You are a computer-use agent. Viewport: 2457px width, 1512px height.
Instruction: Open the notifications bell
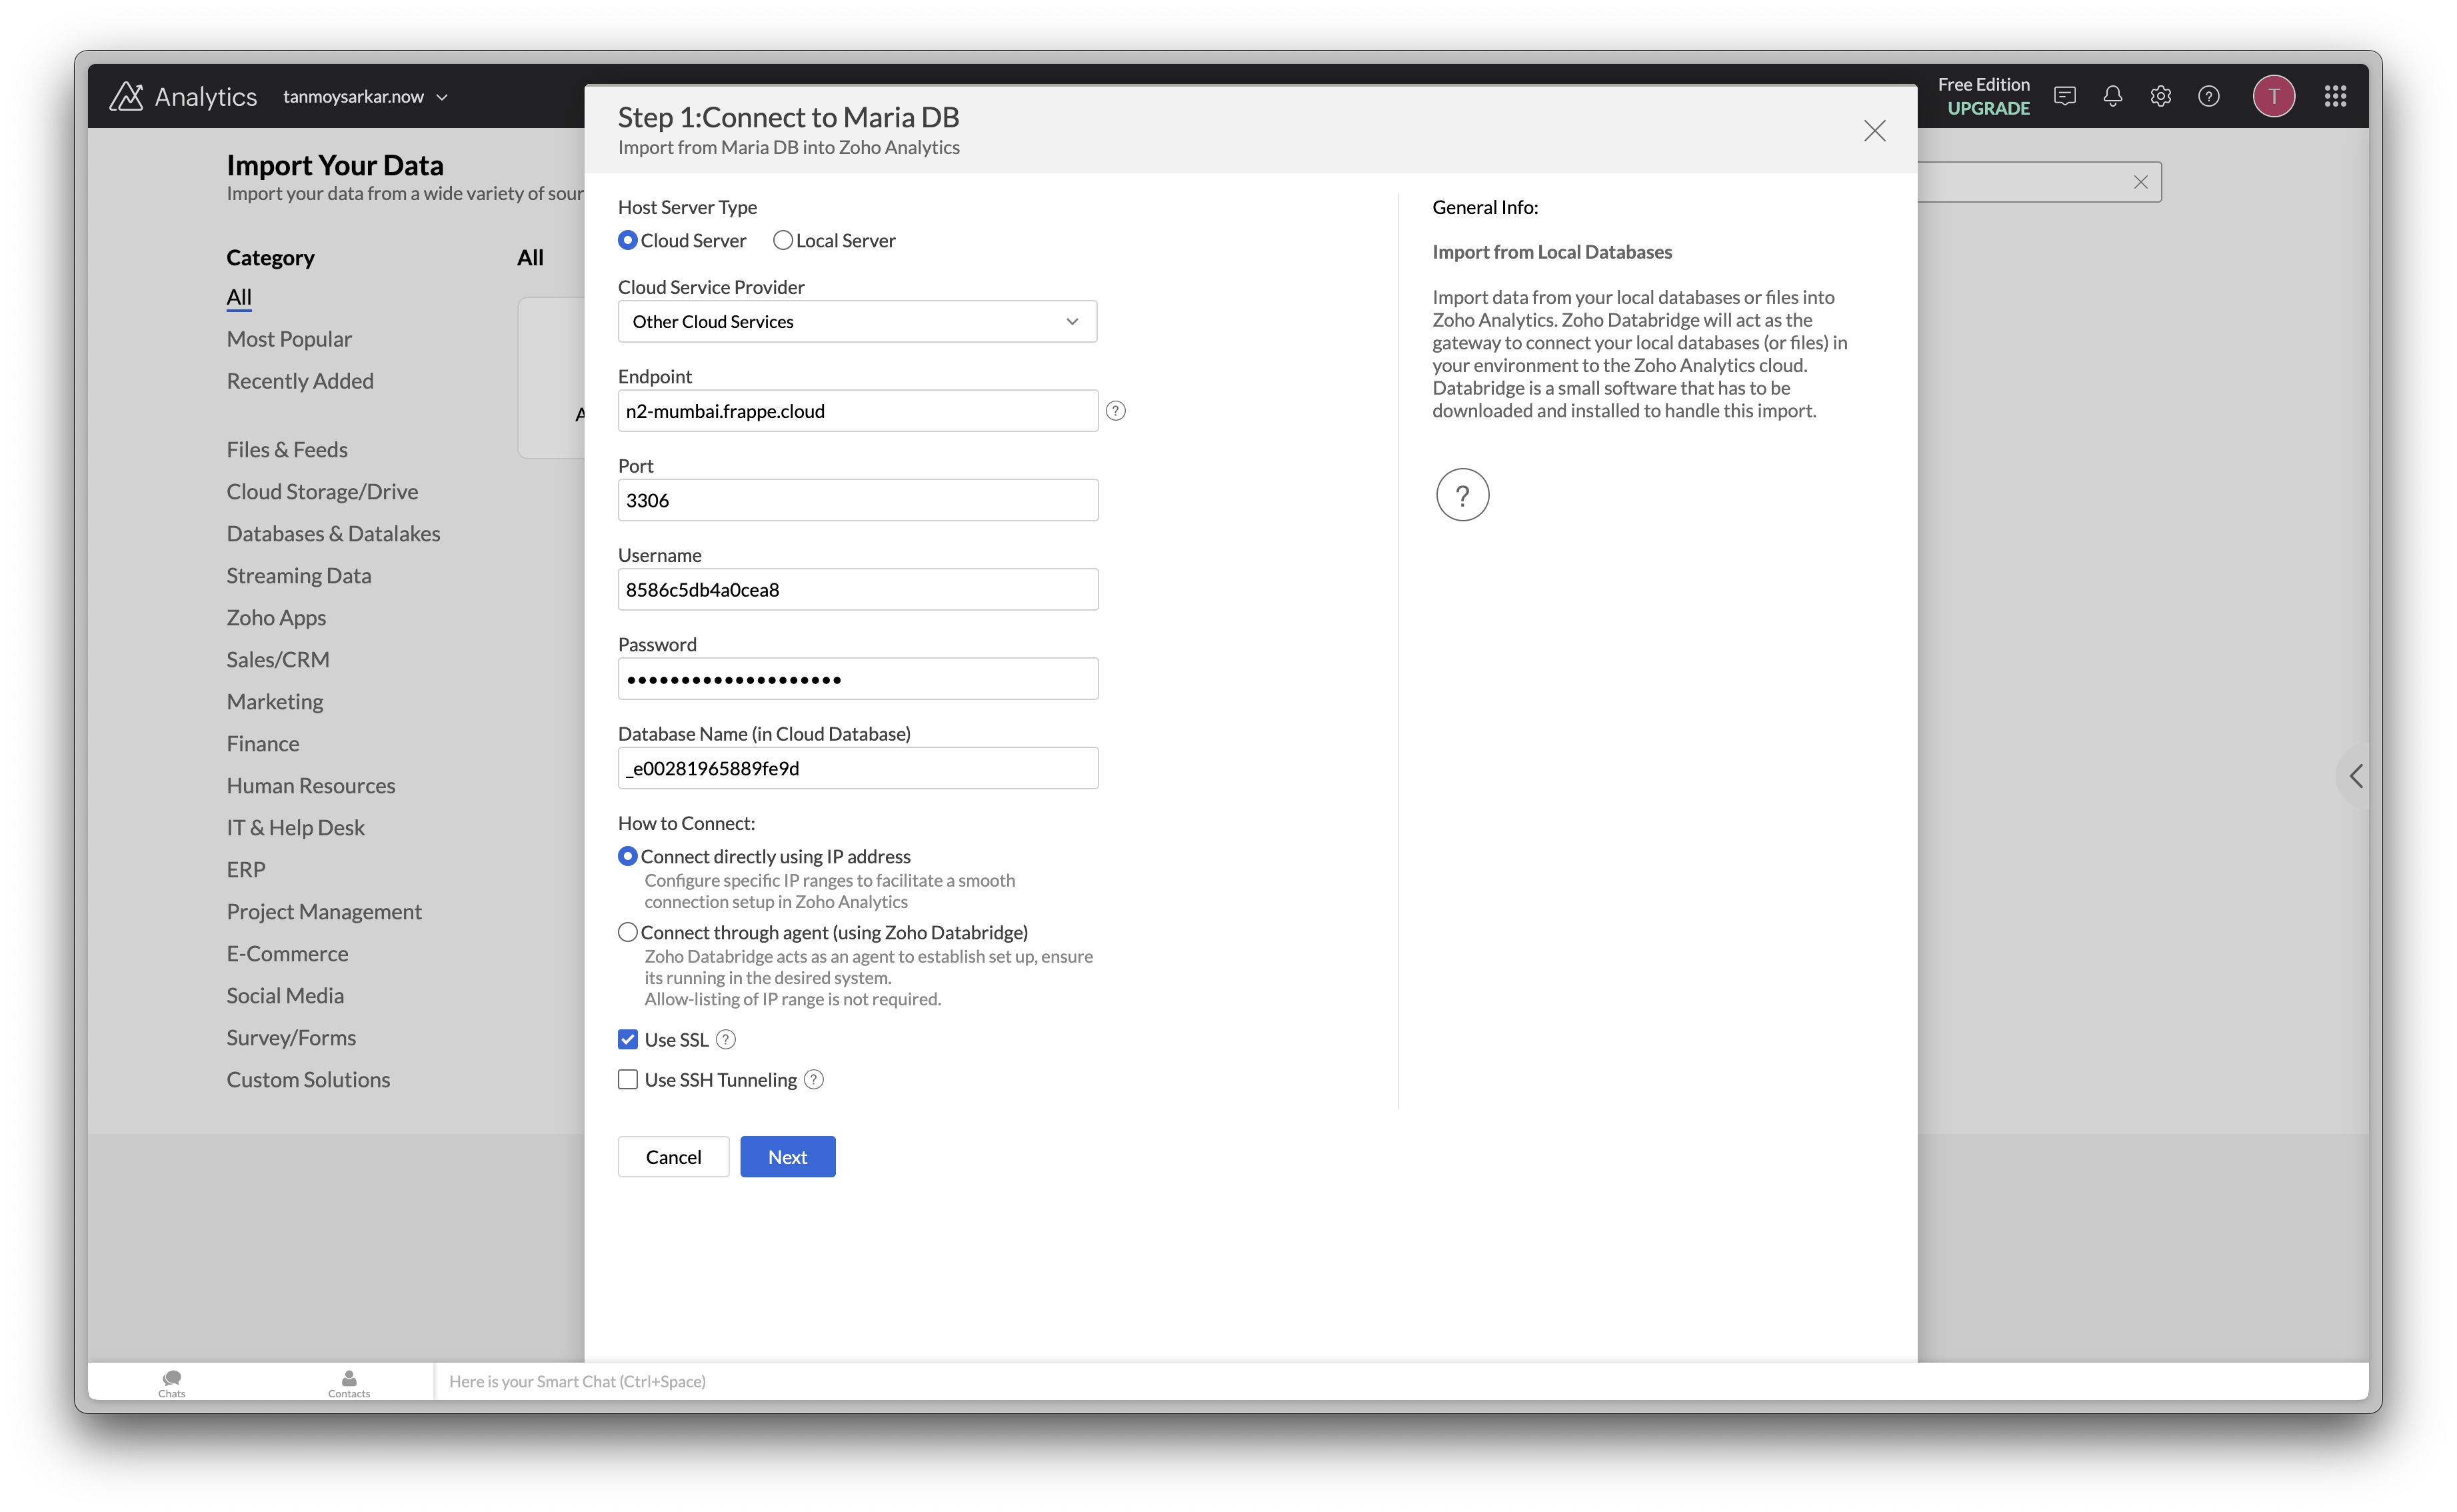pyautogui.click(x=2112, y=96)
